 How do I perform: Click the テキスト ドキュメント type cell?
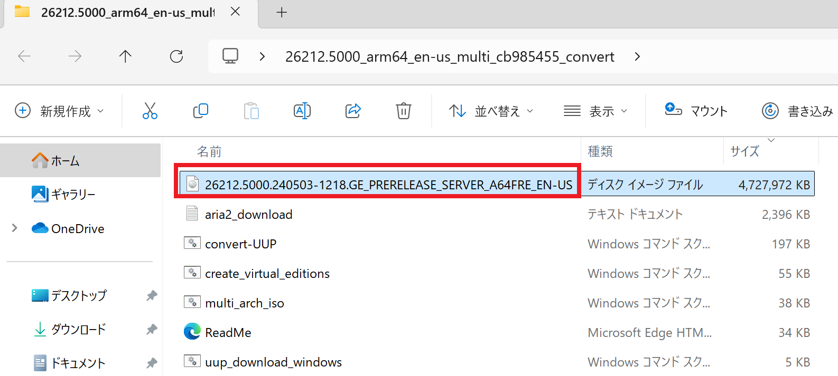pyautogui.click(x=635, y=214)
